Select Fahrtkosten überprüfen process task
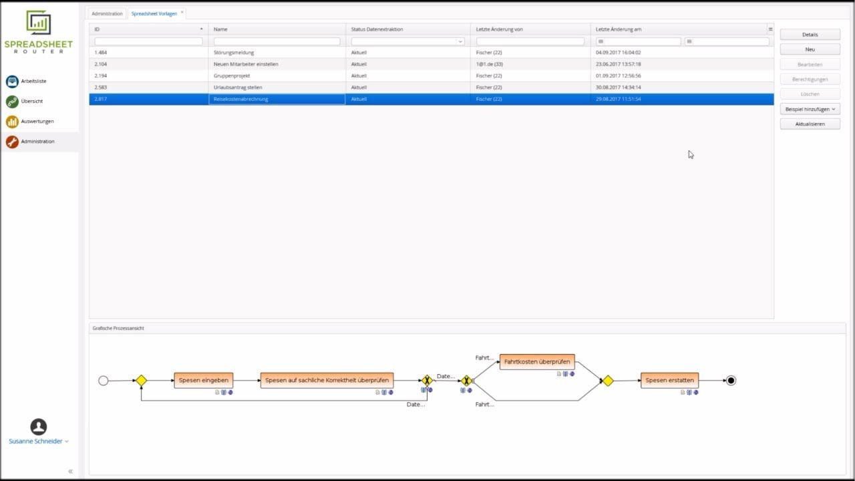This screenshot has height=481, width=855. pos(537,362)
